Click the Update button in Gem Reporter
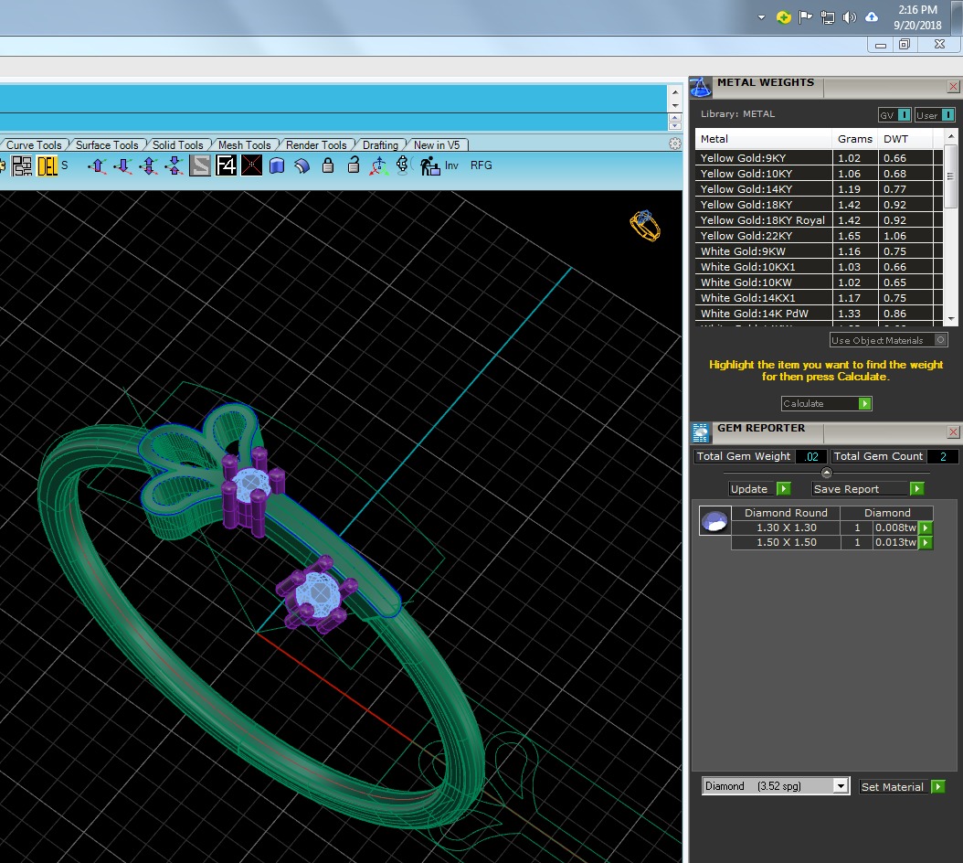Screen dimensions: 963x863 point(760,489)
